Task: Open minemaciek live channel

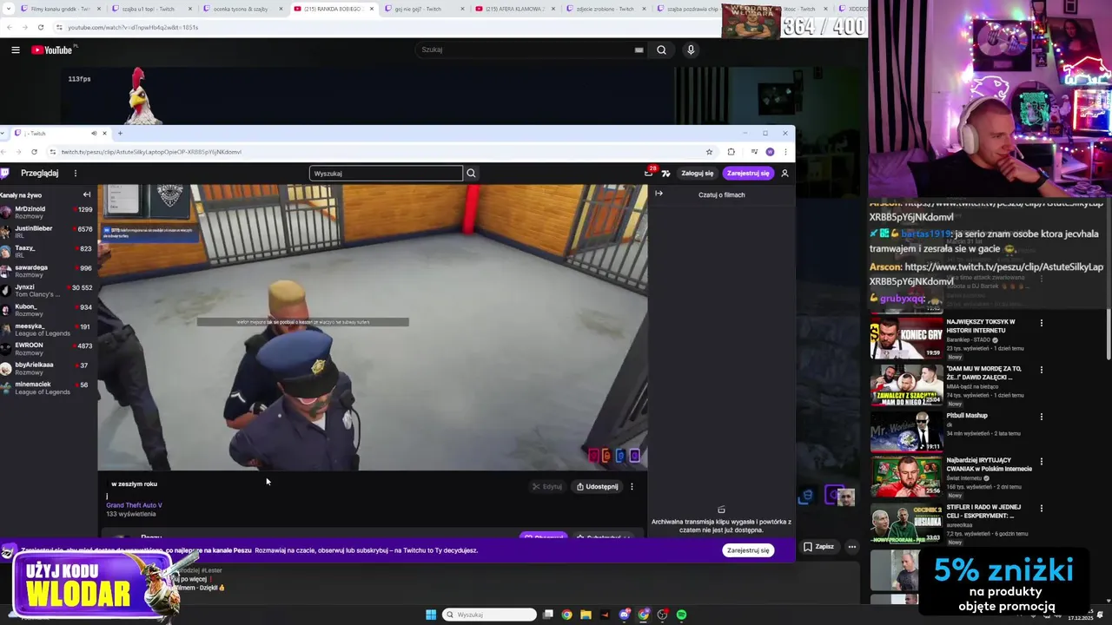Action: coord(48,388)
